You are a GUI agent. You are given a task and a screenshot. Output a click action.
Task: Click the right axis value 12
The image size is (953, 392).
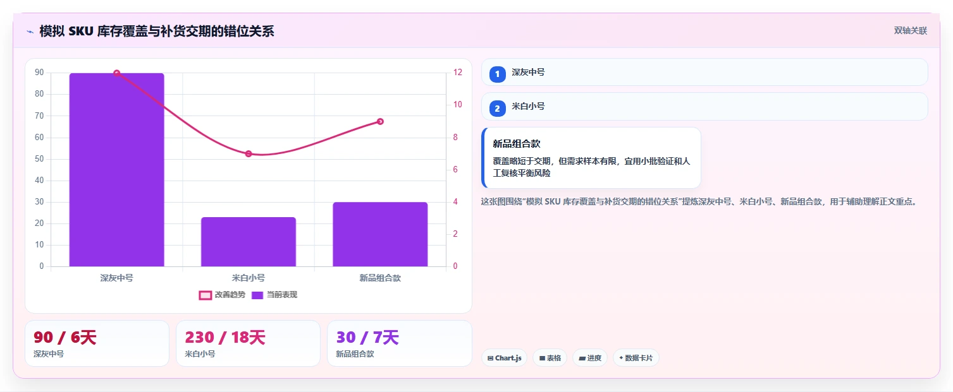(458, 73)
